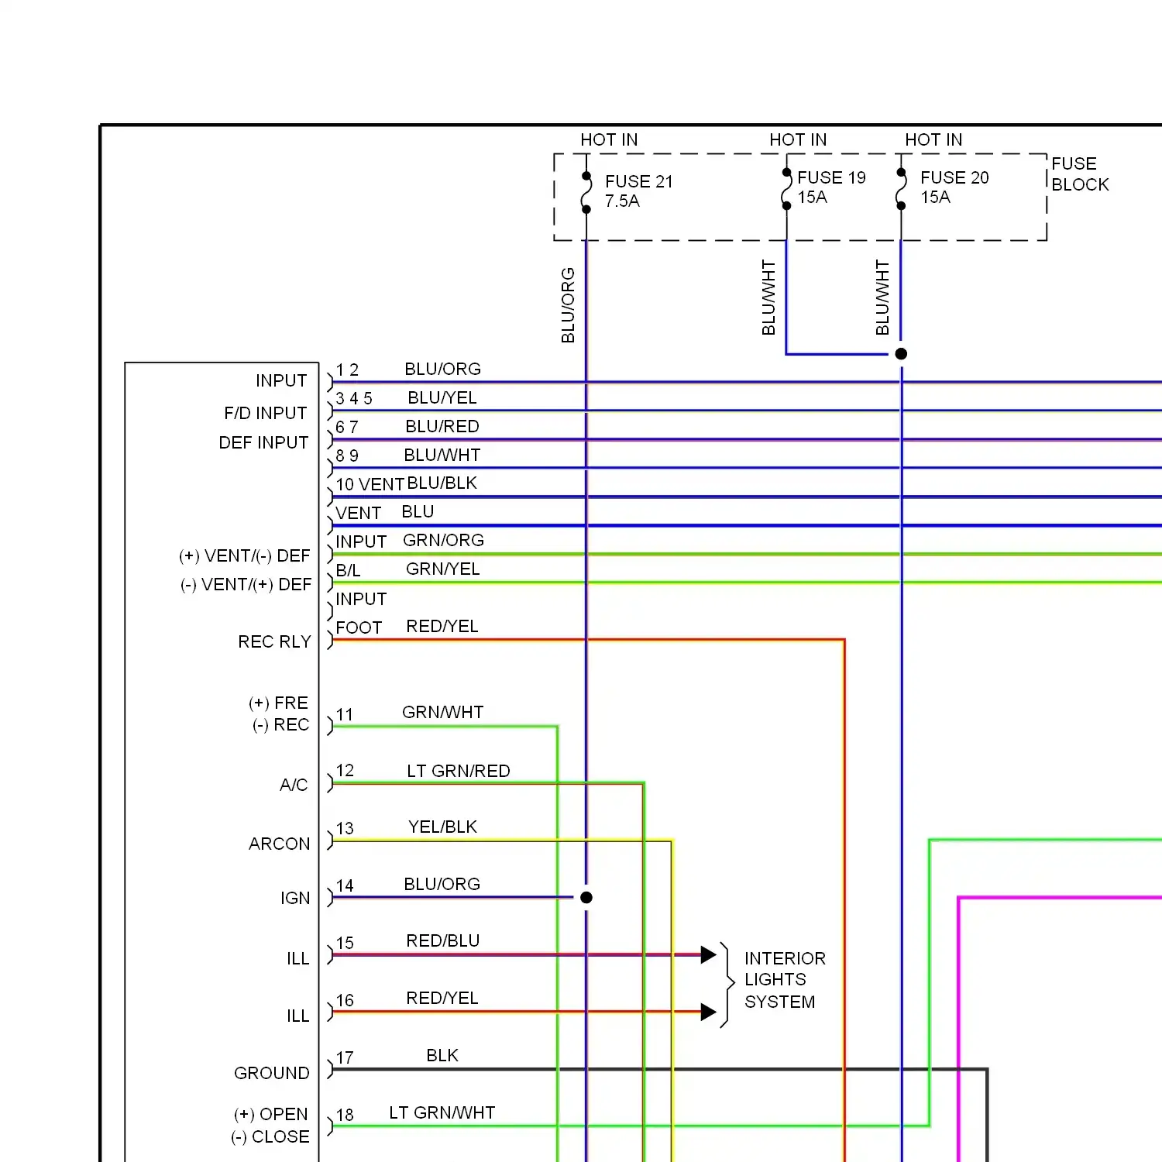
Task: Click the (+) VENT/(-) DEF label
Action: pyautogui.click(x=245, y=555)
